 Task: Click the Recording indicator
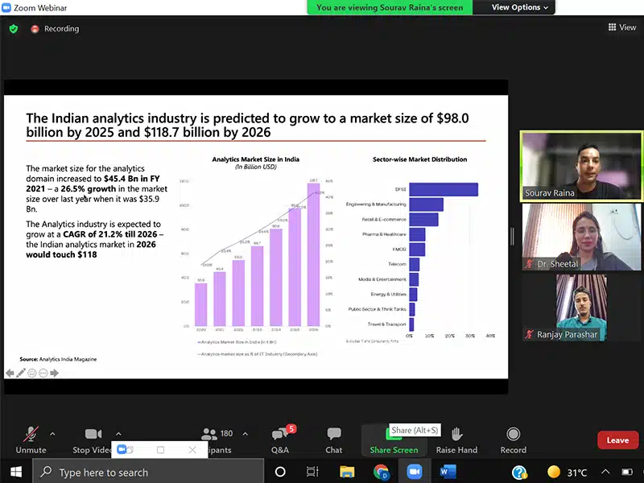(55, 29)
